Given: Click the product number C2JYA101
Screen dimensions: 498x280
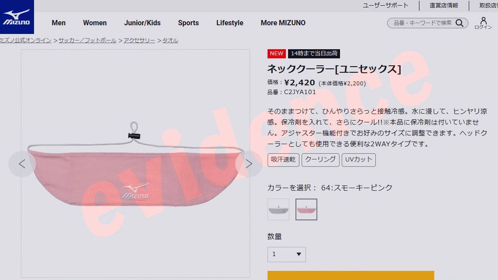Looking at the screenshot, I should tap(300, 92).
